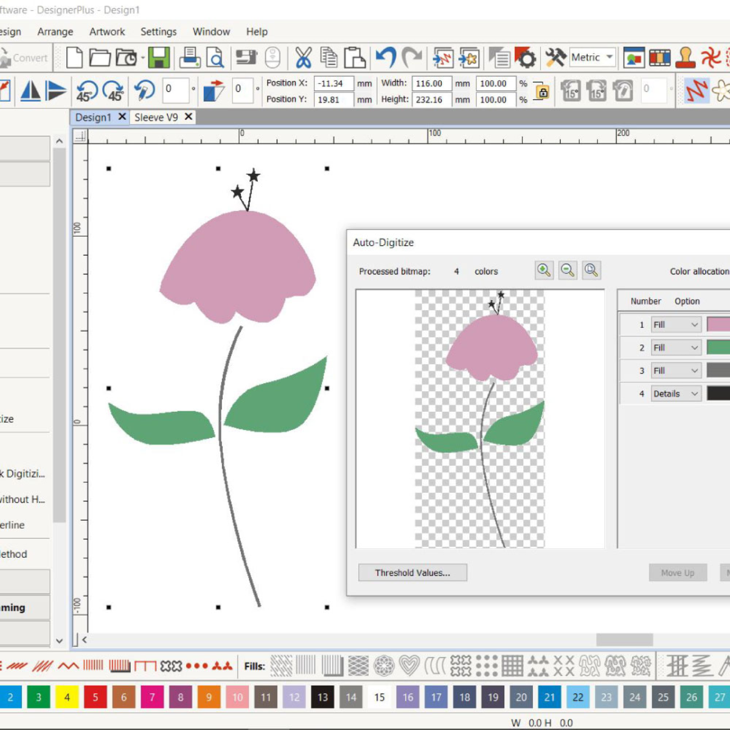This screenshot has width=730, height=730.
Task: Switch to the Sleeve V9 tab
Action: click(x=156, y=117)
